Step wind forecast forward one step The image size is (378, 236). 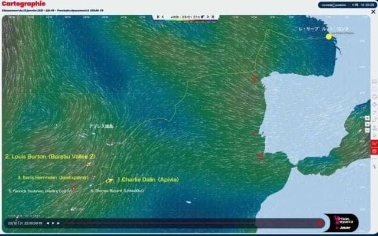click(x=208, y=17)
